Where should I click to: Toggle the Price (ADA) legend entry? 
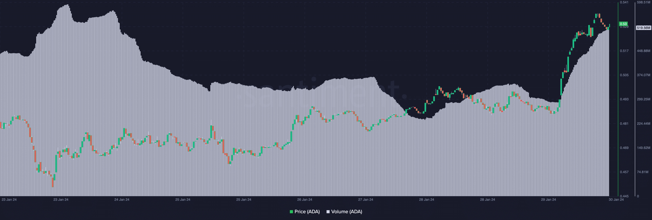point(305,212)
